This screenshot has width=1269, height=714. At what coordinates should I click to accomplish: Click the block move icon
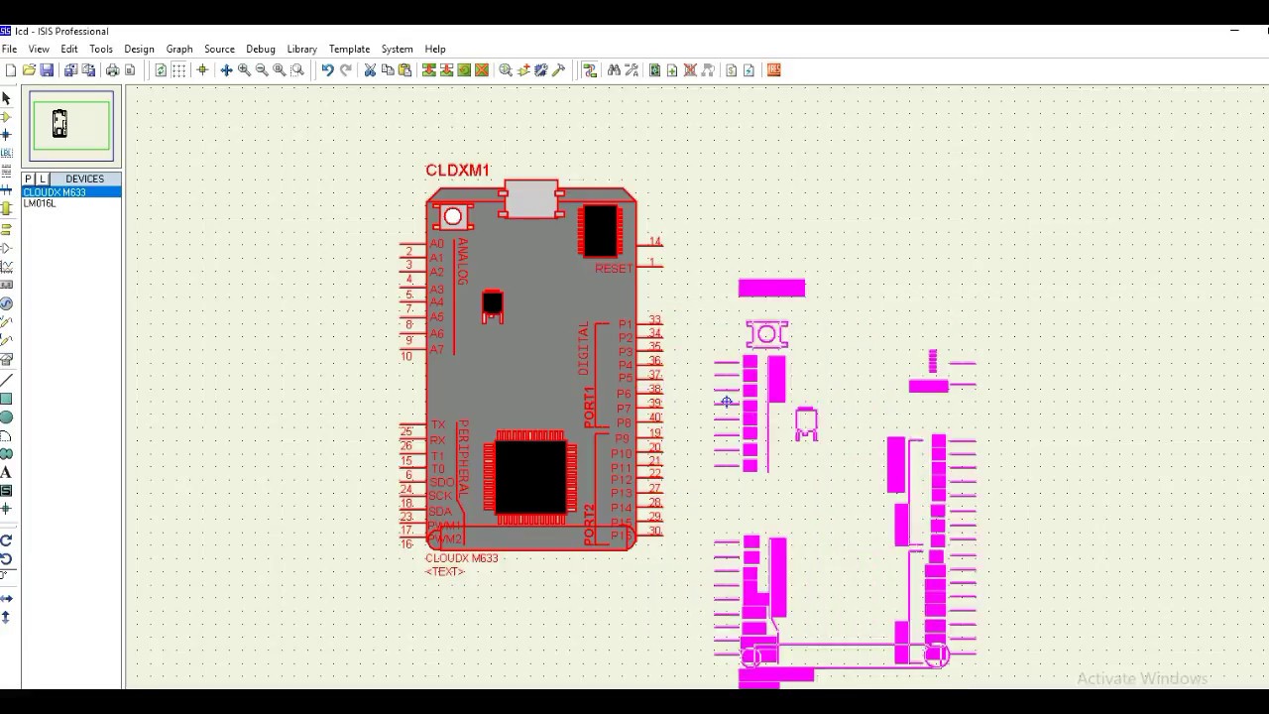(x=446, y=70)
